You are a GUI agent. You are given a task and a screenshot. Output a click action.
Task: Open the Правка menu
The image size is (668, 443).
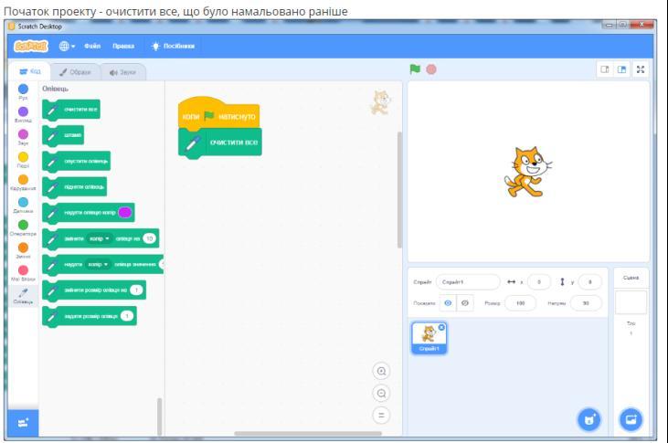click(123, 46)
